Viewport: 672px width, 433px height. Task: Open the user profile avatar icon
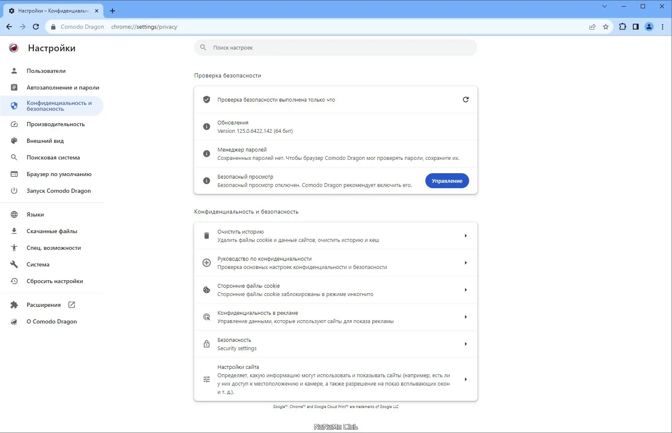(x=649, y=27)
